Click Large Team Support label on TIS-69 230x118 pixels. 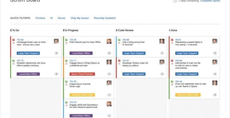pos(134,53)
